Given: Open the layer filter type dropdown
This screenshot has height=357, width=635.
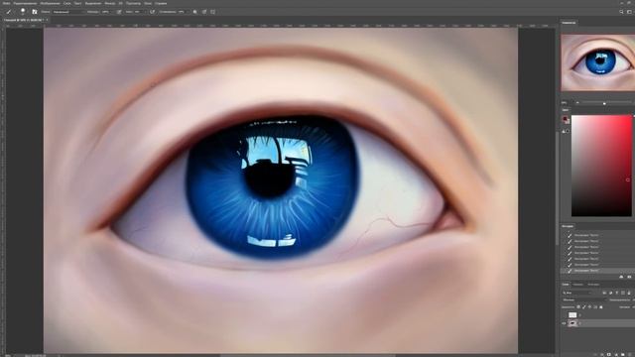Looking at the screenshot, I should (577, 293).
